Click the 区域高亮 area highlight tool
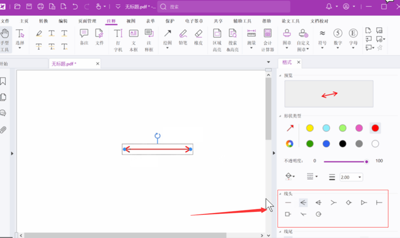This screenshot has width=400, height=238. tap(217, 38)
